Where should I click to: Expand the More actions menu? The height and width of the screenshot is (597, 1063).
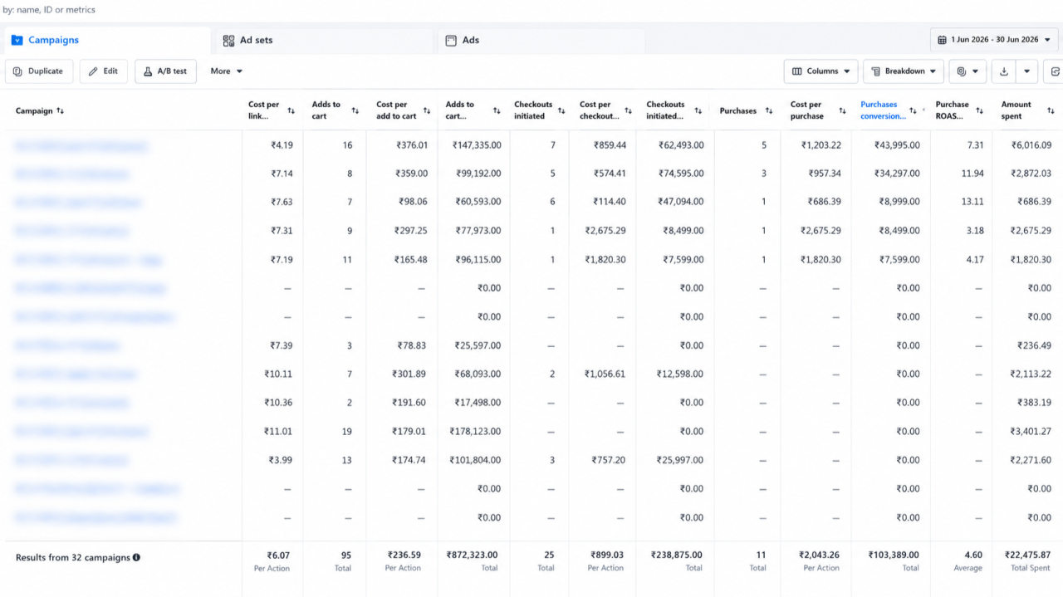(x=226, y=71)
